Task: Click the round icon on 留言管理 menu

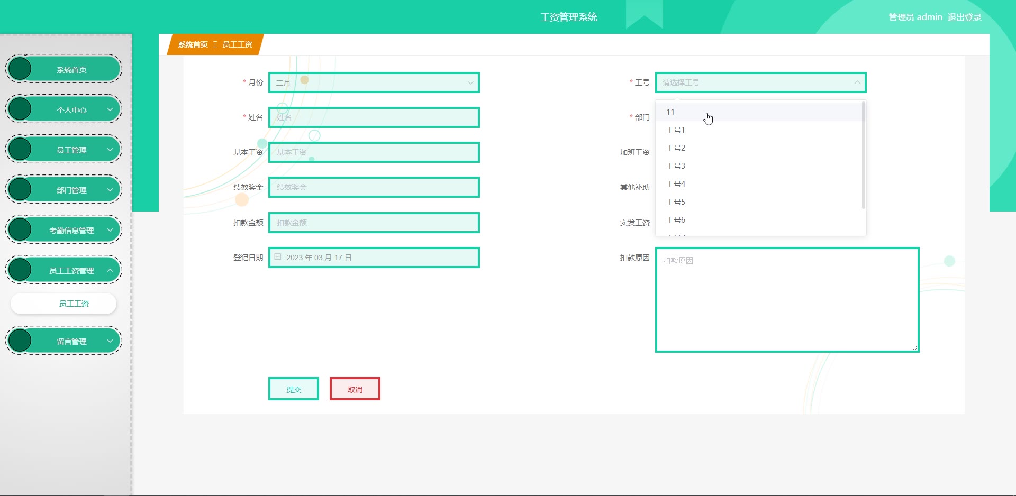Action: coord(20,341)
